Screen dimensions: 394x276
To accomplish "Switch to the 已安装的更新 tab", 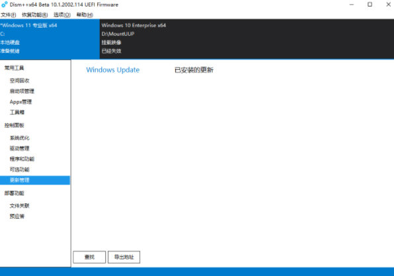I will click(194, 70).
